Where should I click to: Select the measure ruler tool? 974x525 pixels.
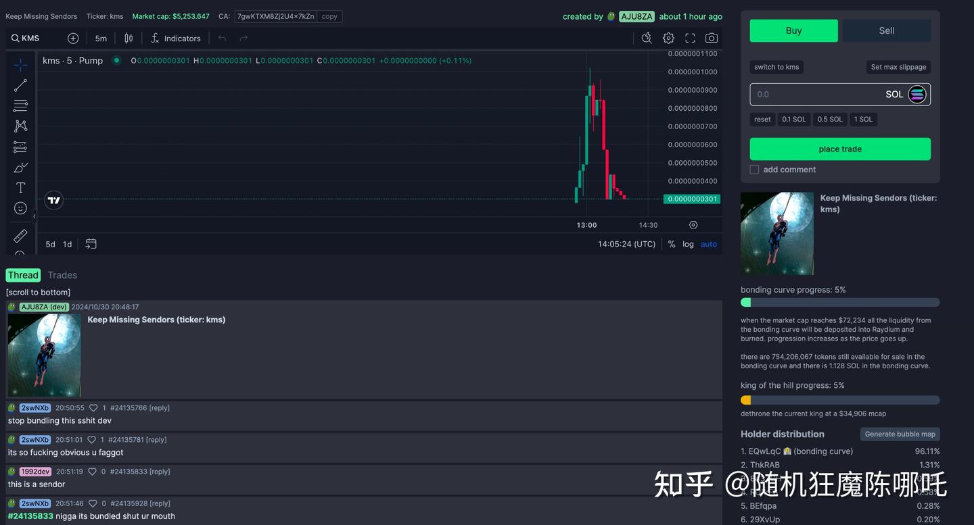click(x=20, y=235)
